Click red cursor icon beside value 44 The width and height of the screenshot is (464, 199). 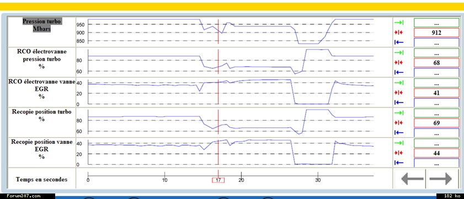(x=399, y=153)
